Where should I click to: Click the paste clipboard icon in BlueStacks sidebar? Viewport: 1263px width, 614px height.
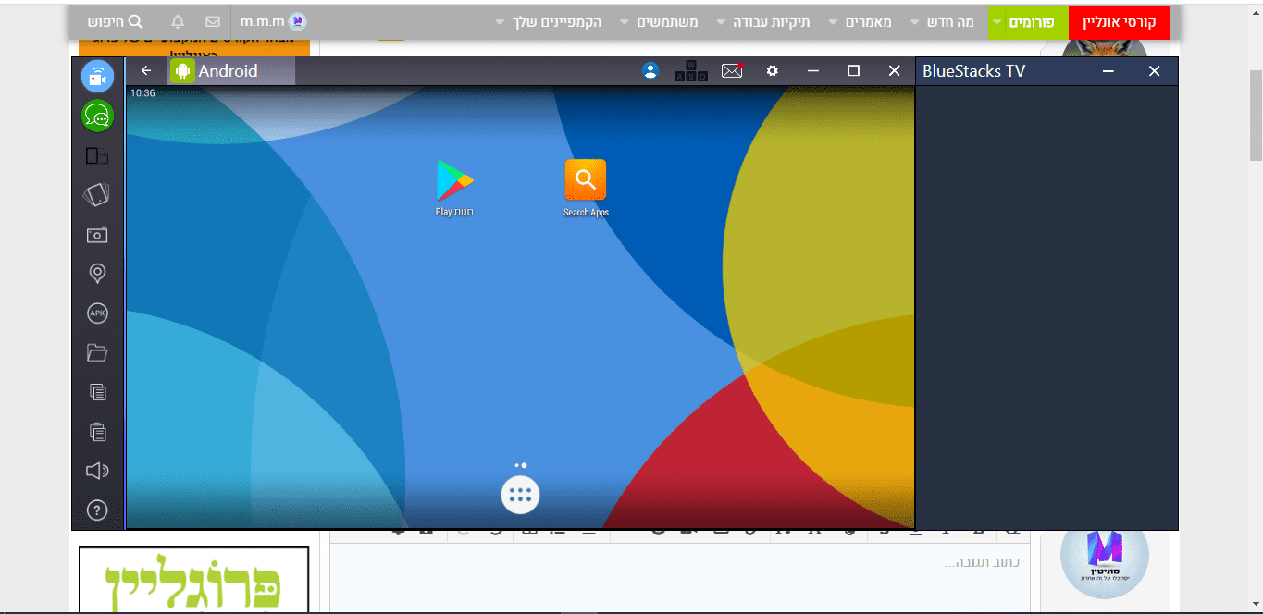97,432
